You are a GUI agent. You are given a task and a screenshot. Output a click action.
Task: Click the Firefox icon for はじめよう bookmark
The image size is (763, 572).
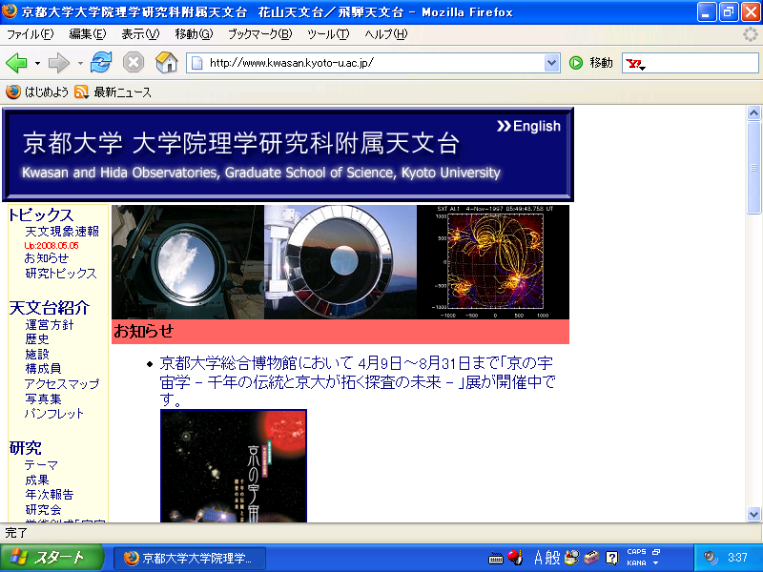click(13, 92)
